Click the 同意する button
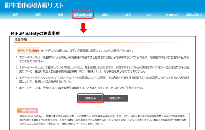This screenshot has height=130, width=205. coord(90,98)
